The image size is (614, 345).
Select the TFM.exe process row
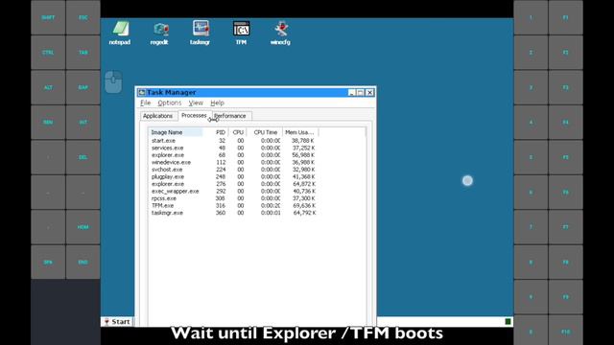coord(234,205)
